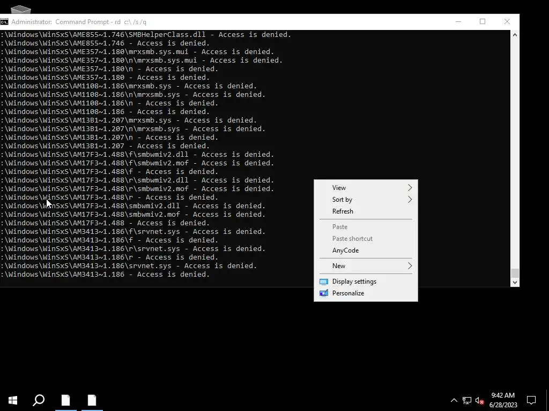Click console scrollbar up arrow
Viewport: 549px width, 411px height.
coord(515,35)
